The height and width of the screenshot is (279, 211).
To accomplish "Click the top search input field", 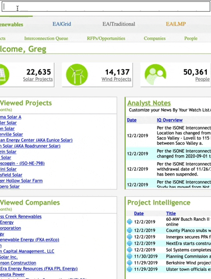I will pos(106,6).
